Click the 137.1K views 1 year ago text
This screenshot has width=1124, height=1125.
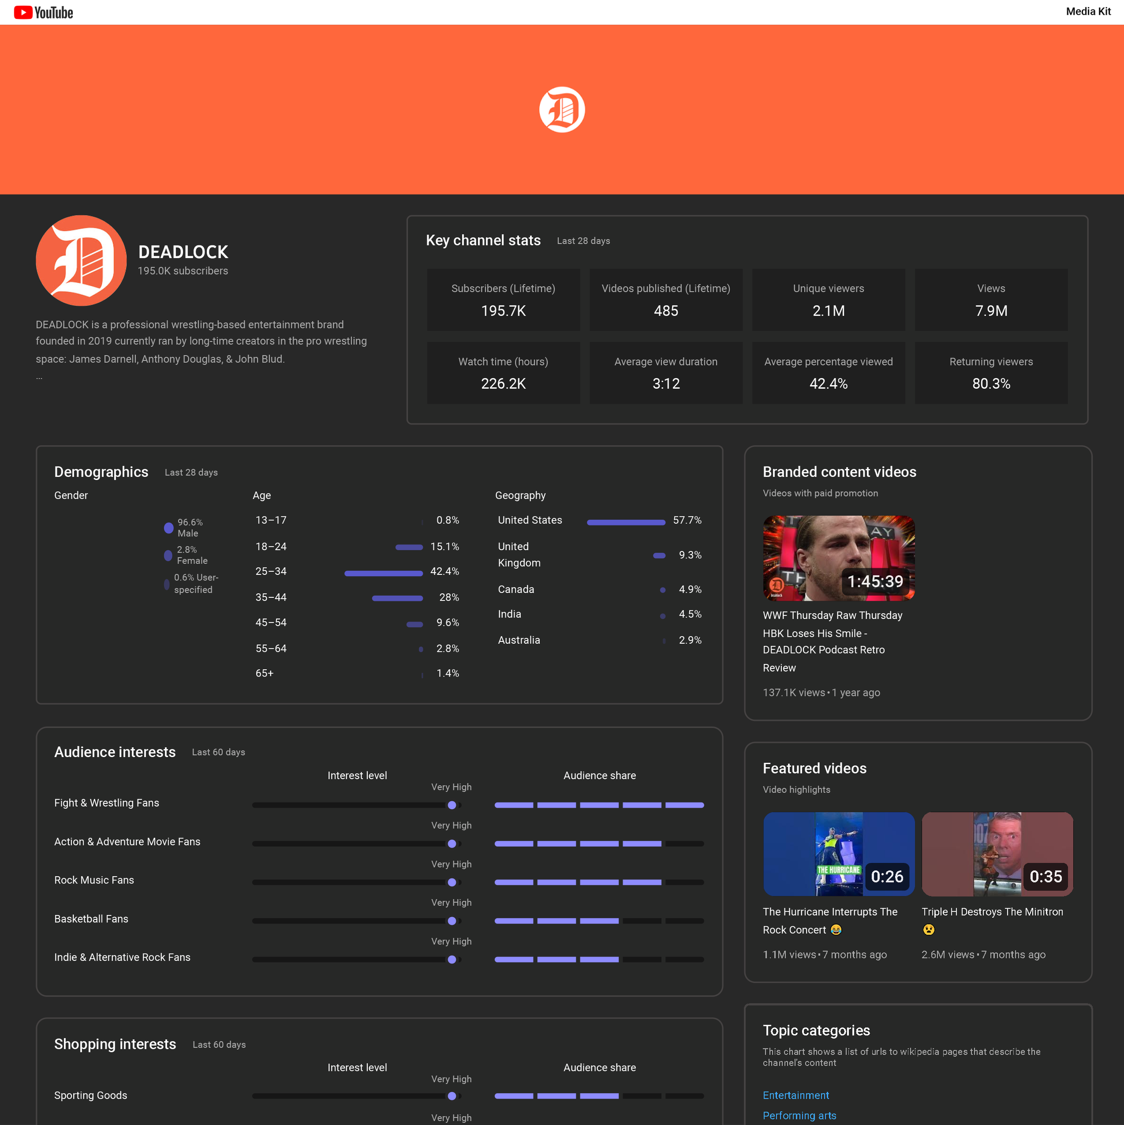point(821,692)
